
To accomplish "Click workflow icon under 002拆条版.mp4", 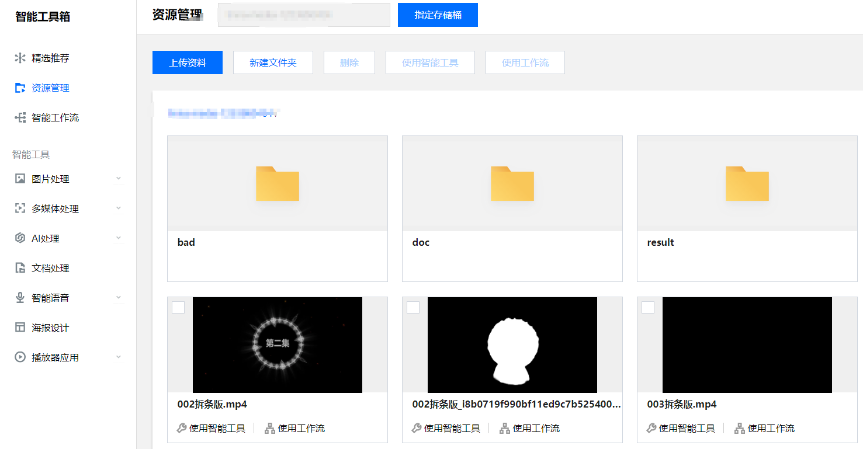I will pyautogui.click(x=270, y=428).
